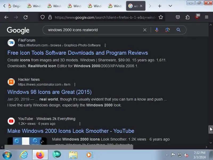Screen dimensions: 213x160
Task: Open the Windows Start menu
Action: pyautogui.click(x=7, y=155)
